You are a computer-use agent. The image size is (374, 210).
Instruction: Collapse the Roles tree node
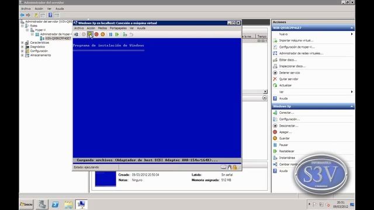[22, 26]
